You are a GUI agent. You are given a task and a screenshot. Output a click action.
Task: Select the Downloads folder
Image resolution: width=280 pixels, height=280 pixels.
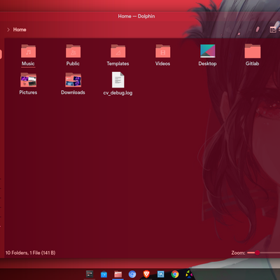click(73, 84)
